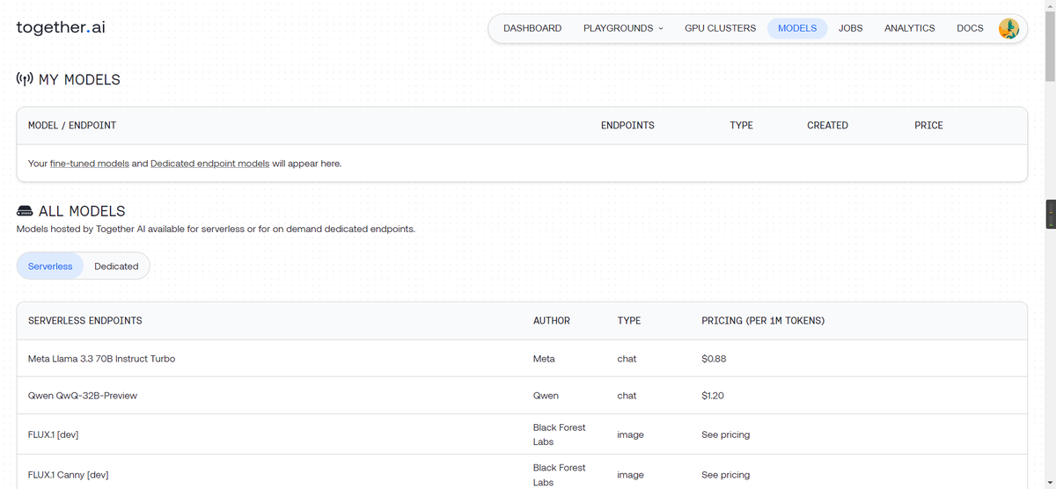
Task: Click the All Models server icon
Action: pos(25,211)
